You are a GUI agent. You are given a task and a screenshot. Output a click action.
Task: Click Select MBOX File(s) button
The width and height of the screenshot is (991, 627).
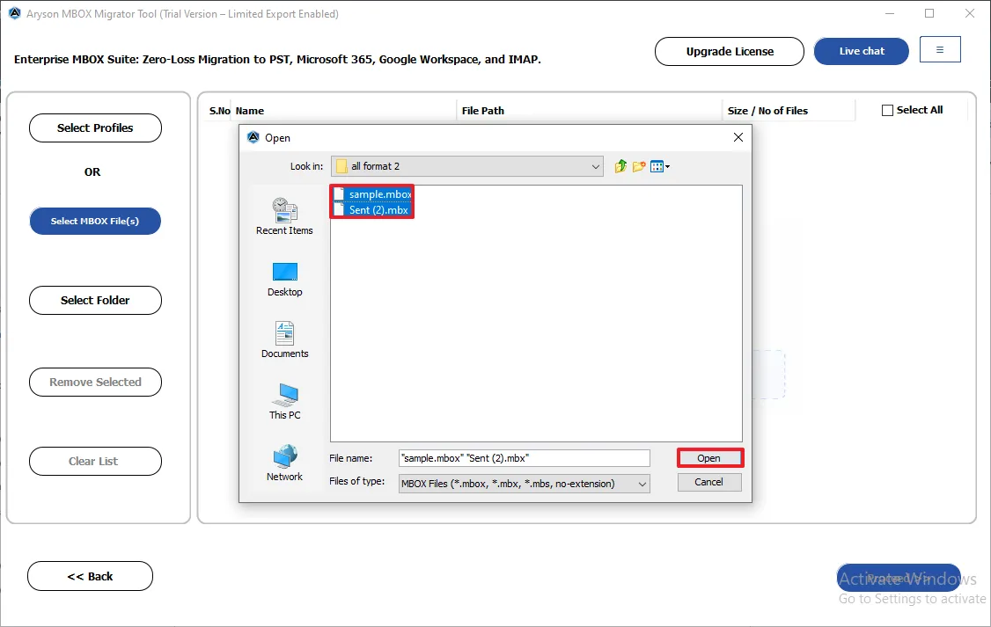click(95, 221)
